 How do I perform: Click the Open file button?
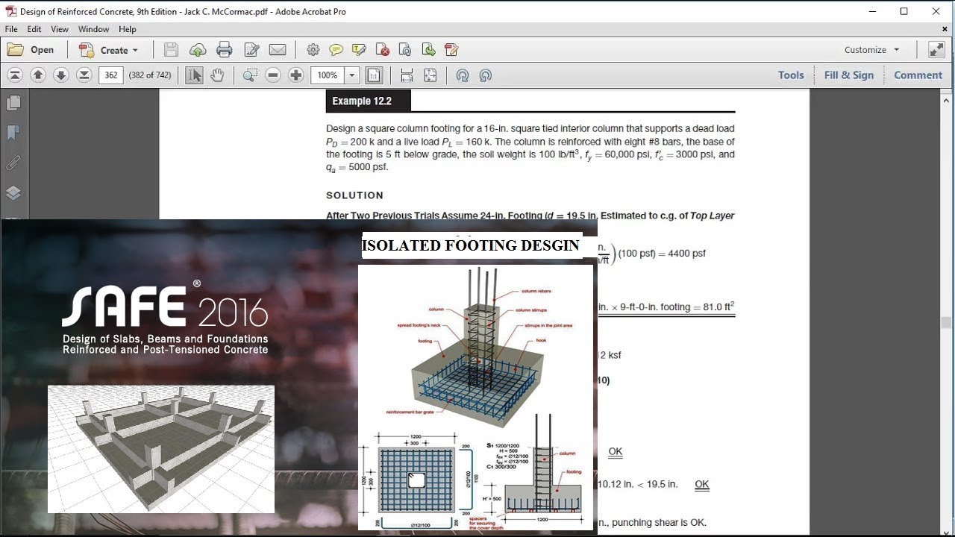31,50
